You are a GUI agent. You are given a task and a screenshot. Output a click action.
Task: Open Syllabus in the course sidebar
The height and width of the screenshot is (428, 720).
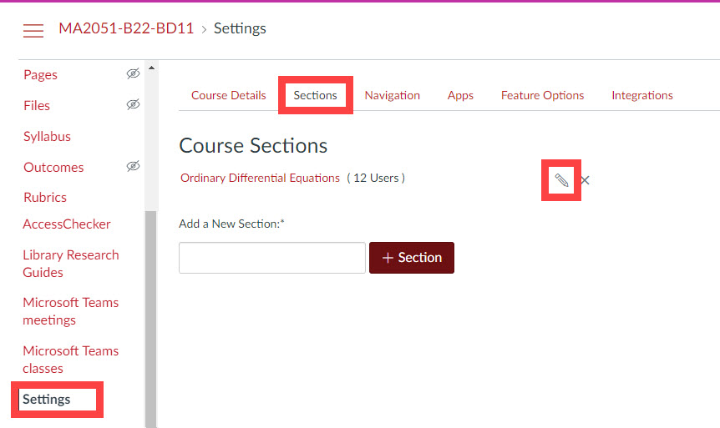(x=47, y=136)
